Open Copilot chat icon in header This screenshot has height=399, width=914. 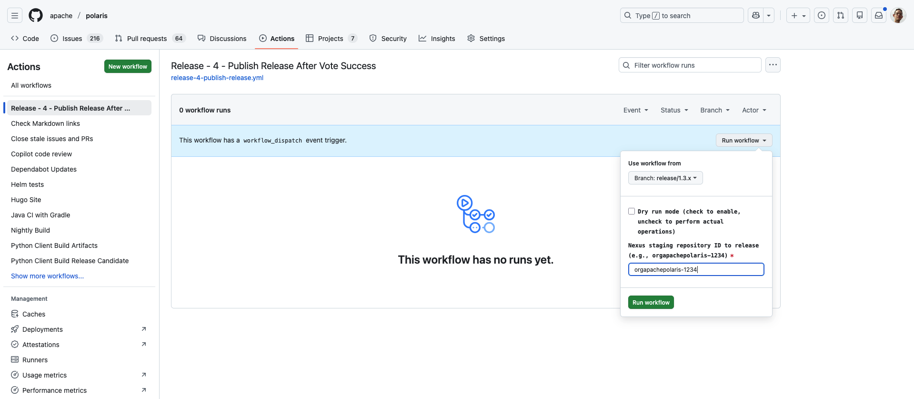pos(756,15)
